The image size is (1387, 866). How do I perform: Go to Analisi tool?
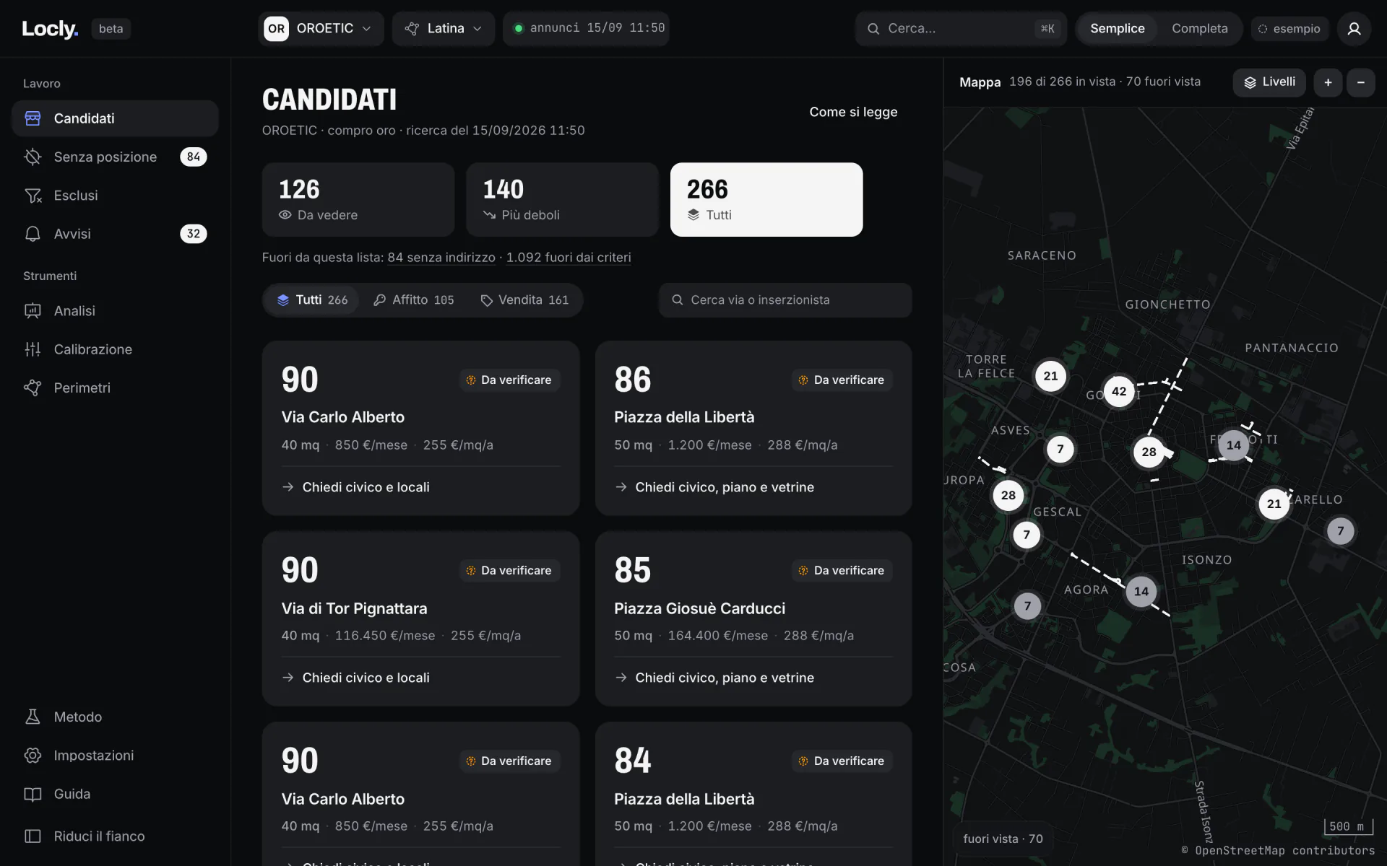(115, 311)
